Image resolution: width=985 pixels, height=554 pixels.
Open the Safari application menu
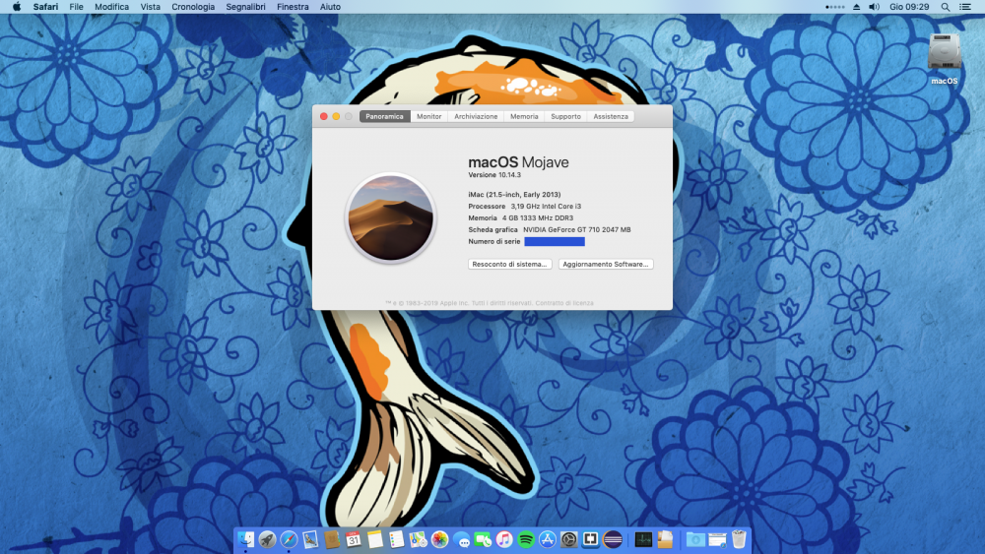point(46,7)
